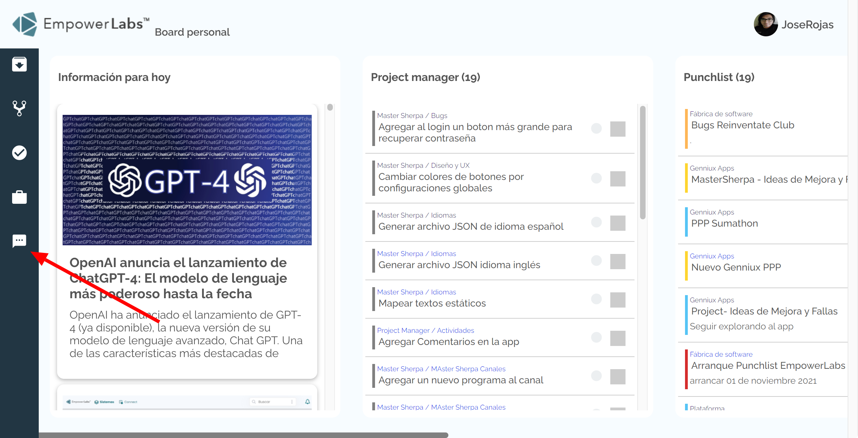Click gray square beside 'Agregar al login un boton'

(x=618, y=129)
